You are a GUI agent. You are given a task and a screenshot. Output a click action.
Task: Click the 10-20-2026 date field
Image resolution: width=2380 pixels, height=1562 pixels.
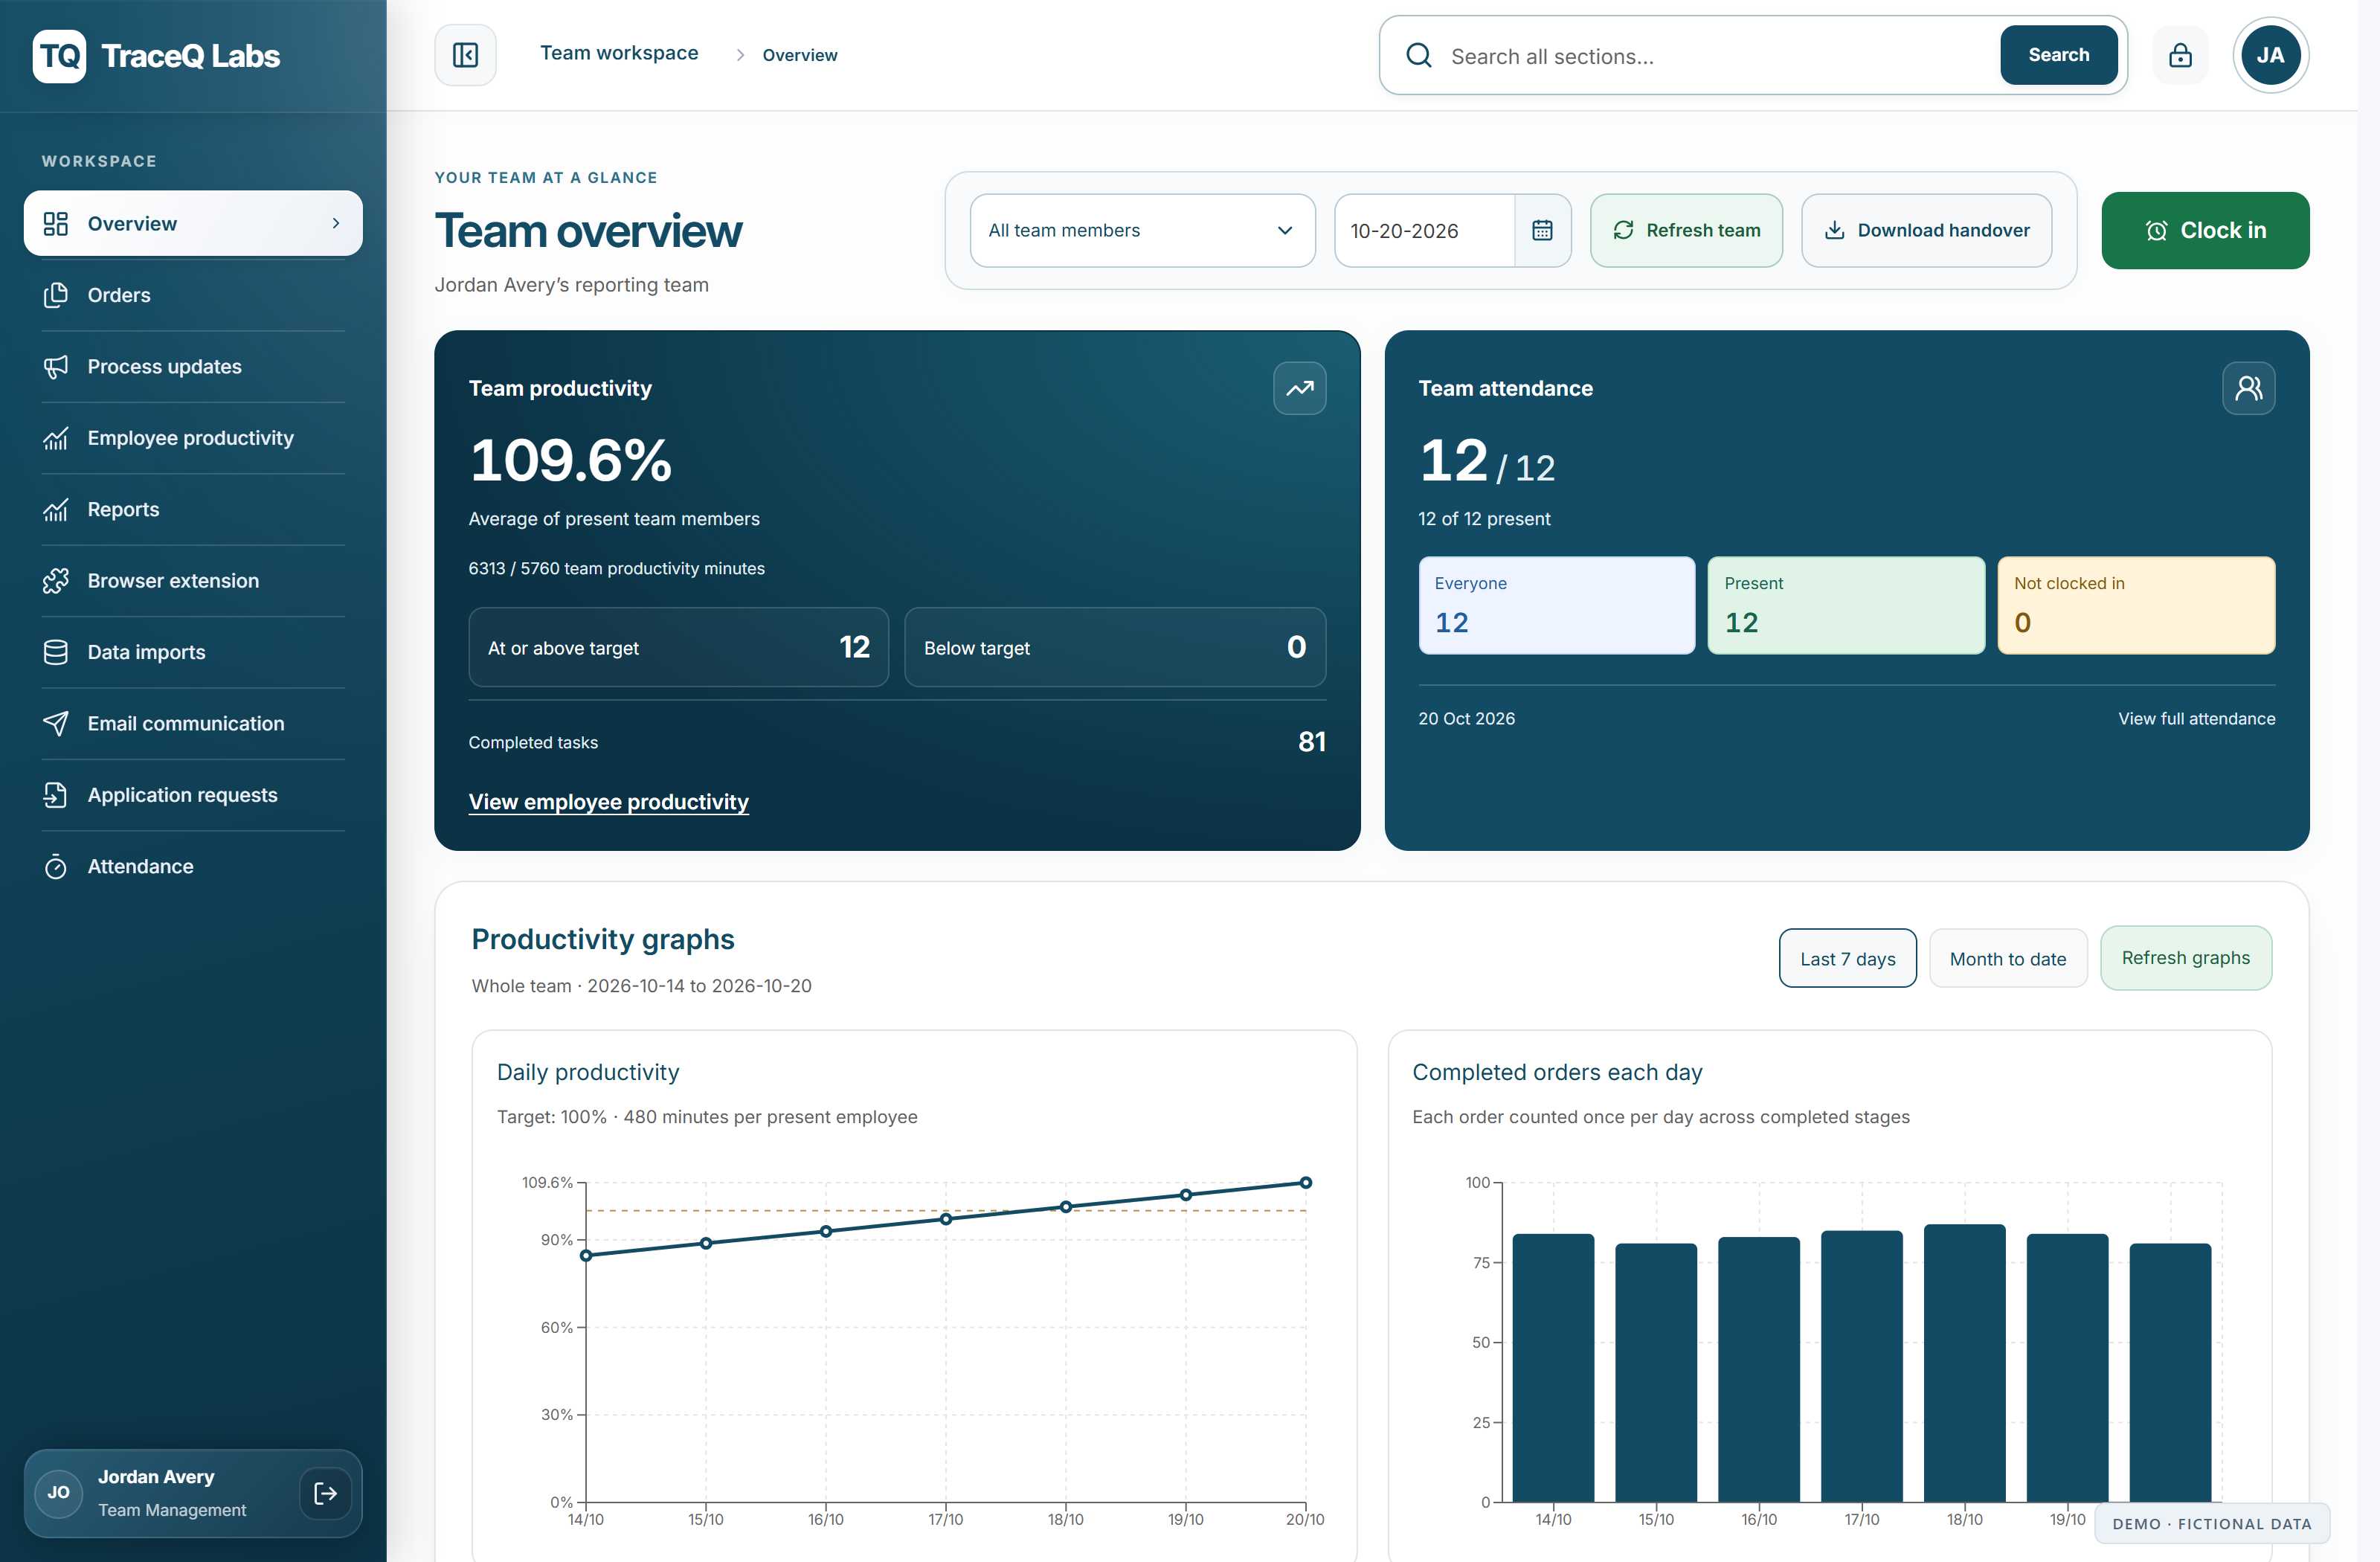(x=1424, y=231)
